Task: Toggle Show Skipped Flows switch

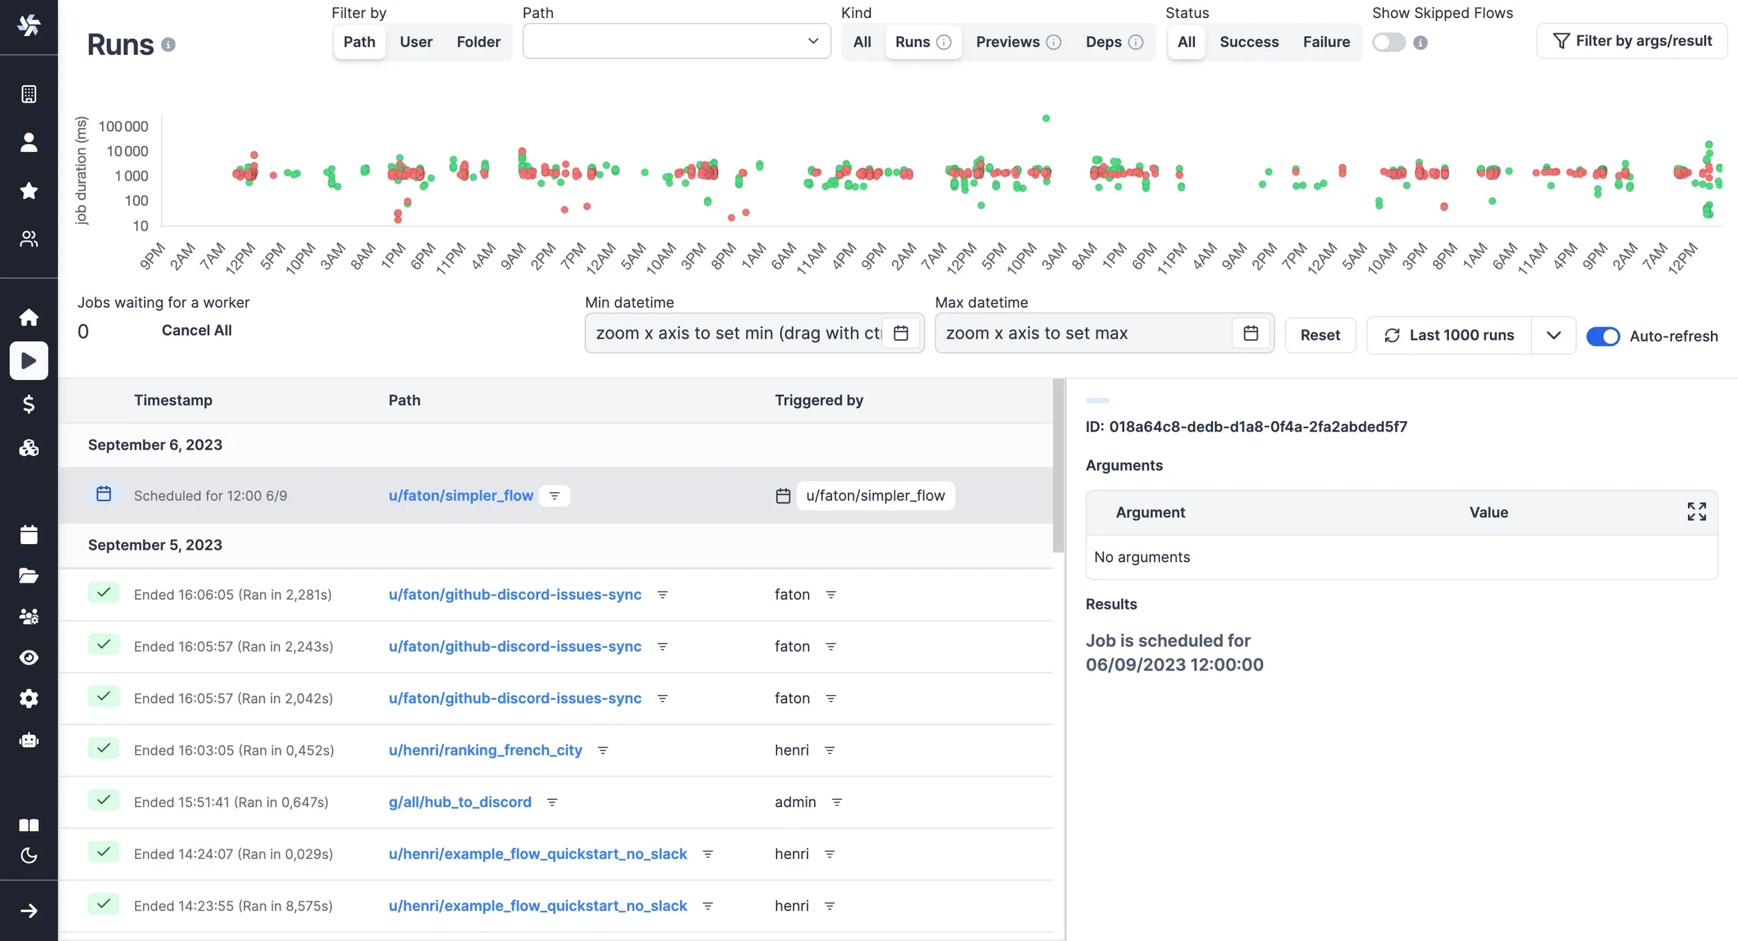Action: (x=1388, y=42)
